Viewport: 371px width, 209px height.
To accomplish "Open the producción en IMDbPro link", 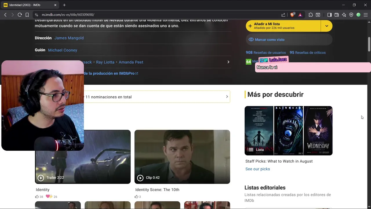I will pyautogui.click(x=111, y=73).
